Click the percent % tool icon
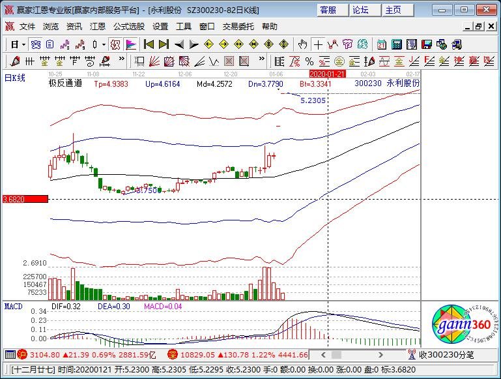The image size is (501, 379). tap(309, 61)
